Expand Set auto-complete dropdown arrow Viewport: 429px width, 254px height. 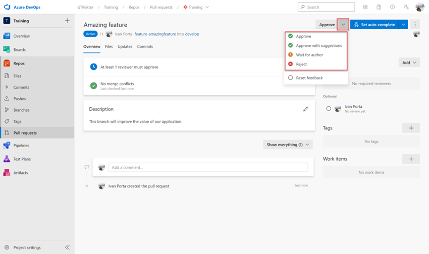[403, 25]
